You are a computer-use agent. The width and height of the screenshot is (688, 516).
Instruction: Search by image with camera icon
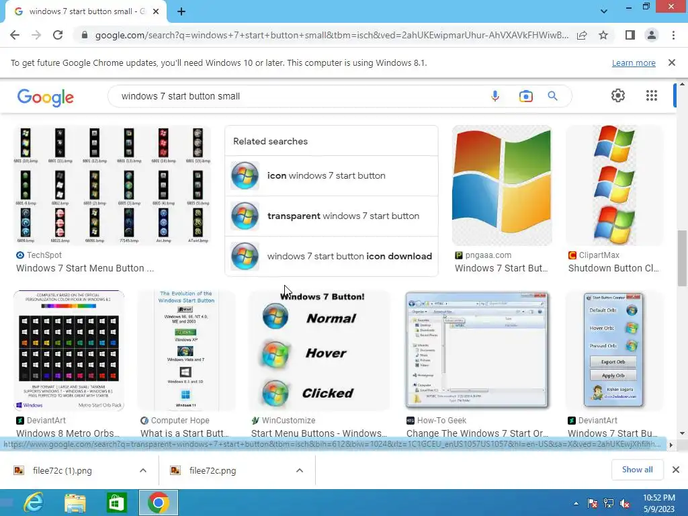525,96
